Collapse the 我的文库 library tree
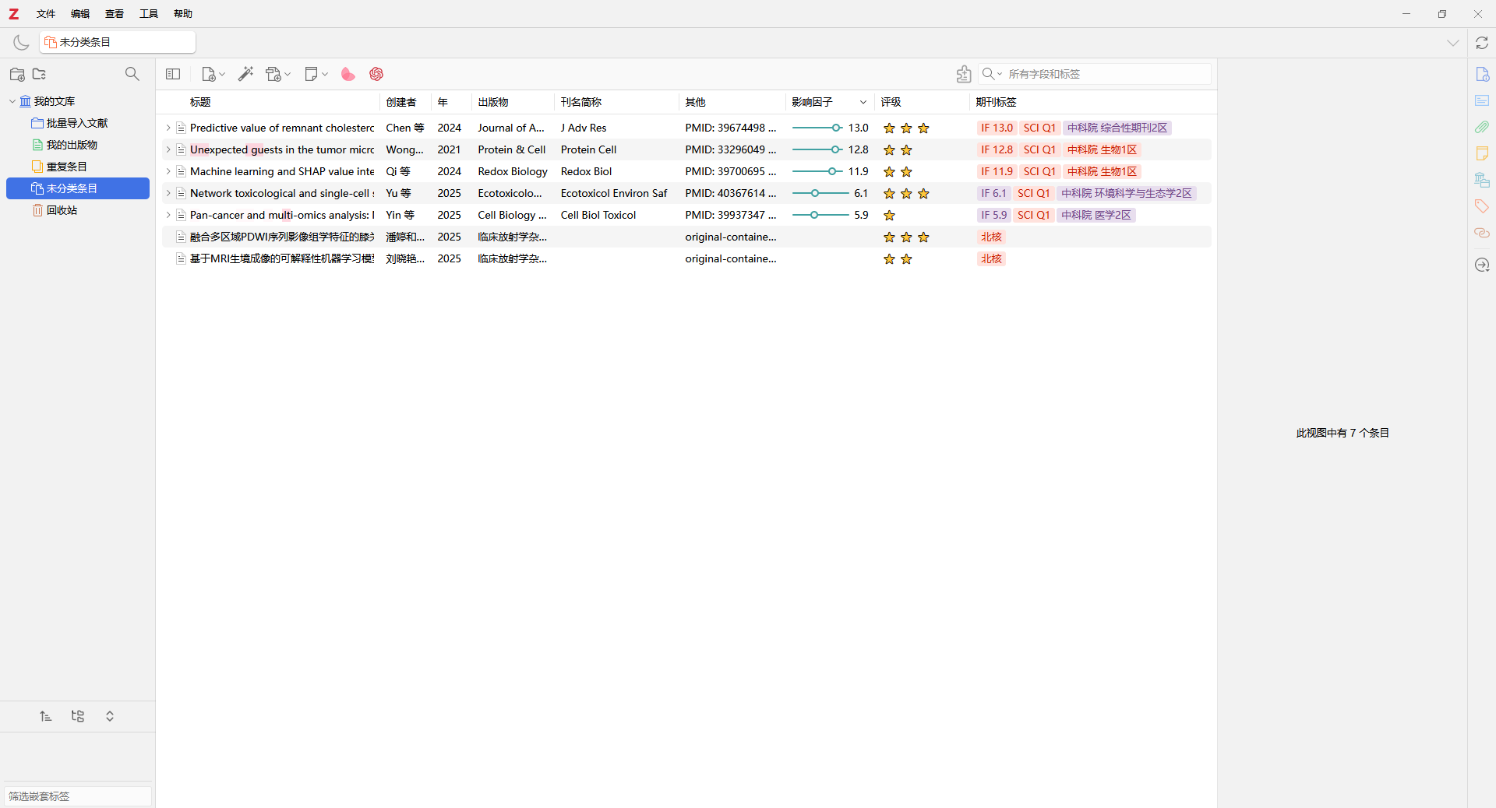 (12, 101)
